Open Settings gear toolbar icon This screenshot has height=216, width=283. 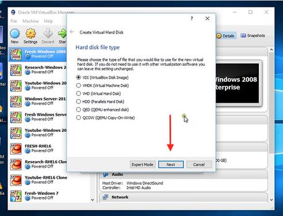pyautogui.click(x=30, y=36)
